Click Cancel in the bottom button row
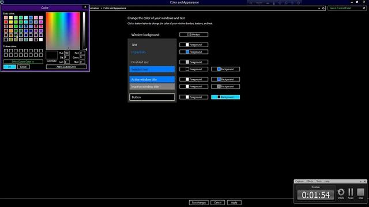The height and width of the screenshot is (207, 369). pos(218,202)
